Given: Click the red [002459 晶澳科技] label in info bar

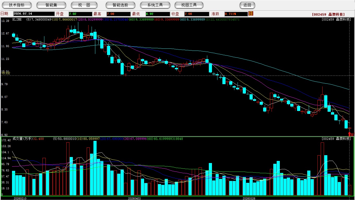Looking at the screenshot, I should pyautogui.click(x=328, y=14).
